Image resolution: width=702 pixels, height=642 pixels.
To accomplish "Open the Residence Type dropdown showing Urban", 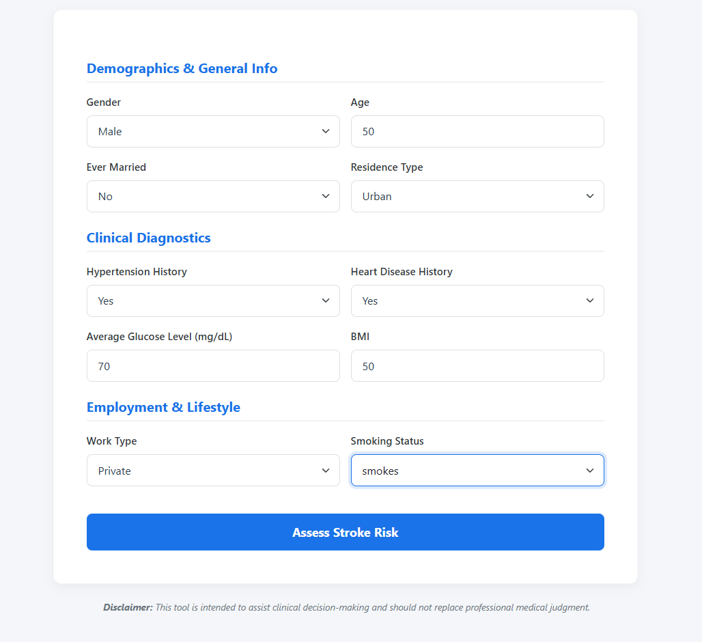I will point(477,196).
